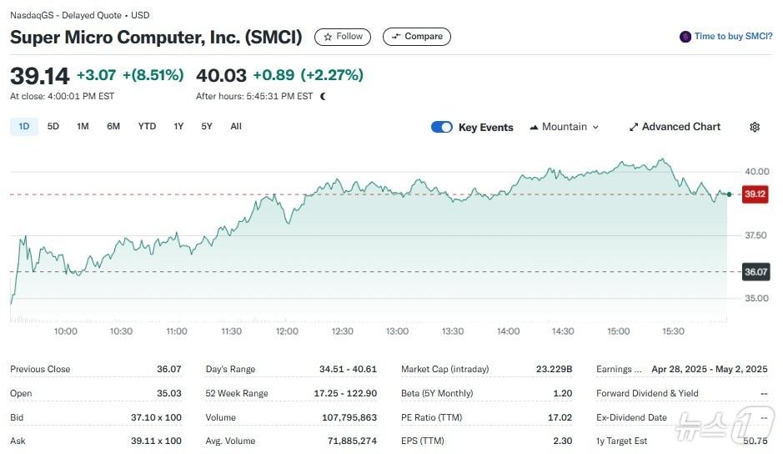
Task: Click the Advanced Chart expand arrows icon
Action: click(x=634, y=127)
